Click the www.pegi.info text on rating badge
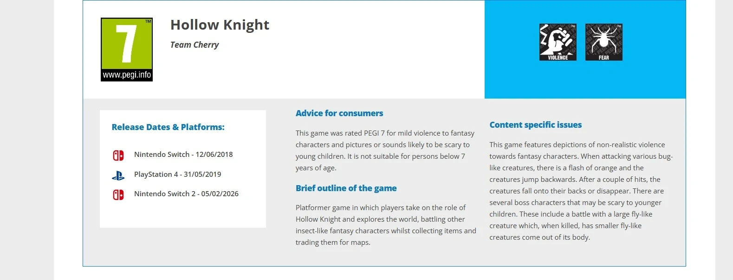 point(127,75)
